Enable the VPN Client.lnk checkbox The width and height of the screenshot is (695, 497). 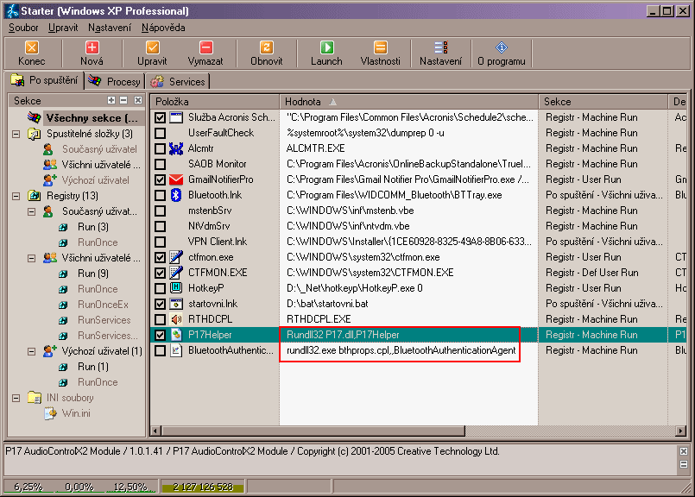coord(160,242)
